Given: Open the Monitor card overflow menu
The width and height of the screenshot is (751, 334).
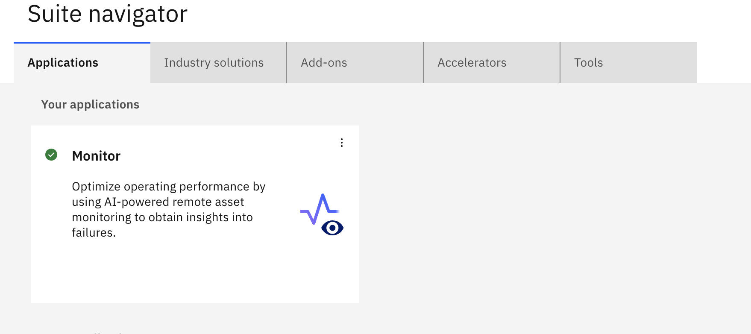Looking at the screenshot, I should coord(341,143).
